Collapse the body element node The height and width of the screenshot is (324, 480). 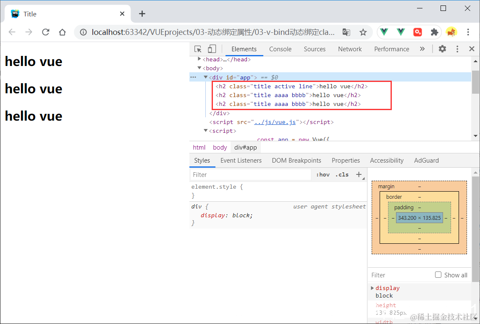[199, 68]
